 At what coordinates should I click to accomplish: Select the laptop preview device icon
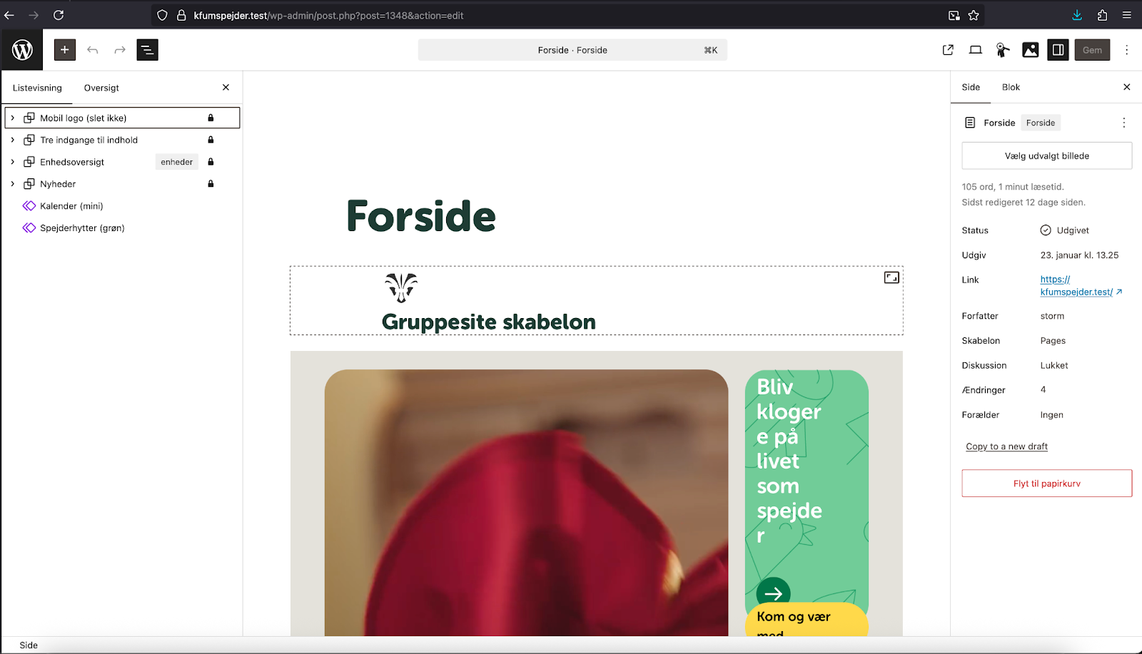click(975, 50)
